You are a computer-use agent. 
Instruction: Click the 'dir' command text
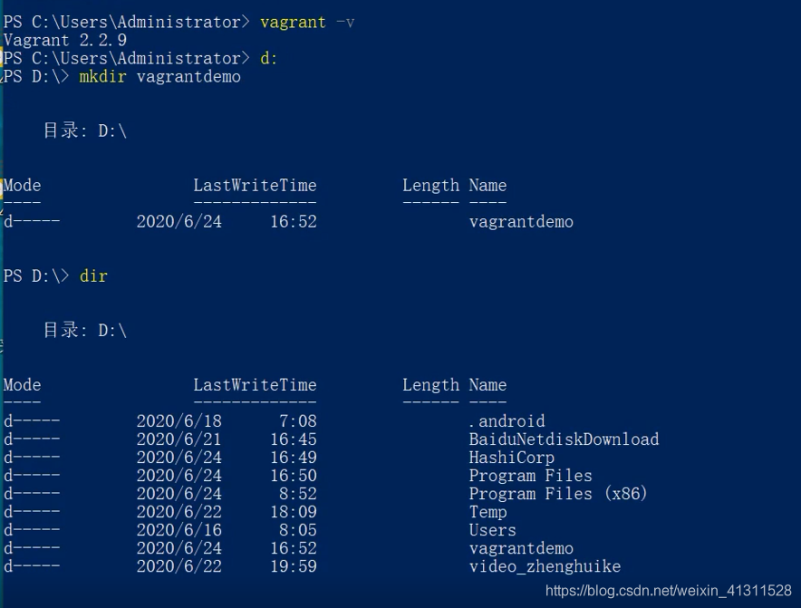click(x=93, y=276)
